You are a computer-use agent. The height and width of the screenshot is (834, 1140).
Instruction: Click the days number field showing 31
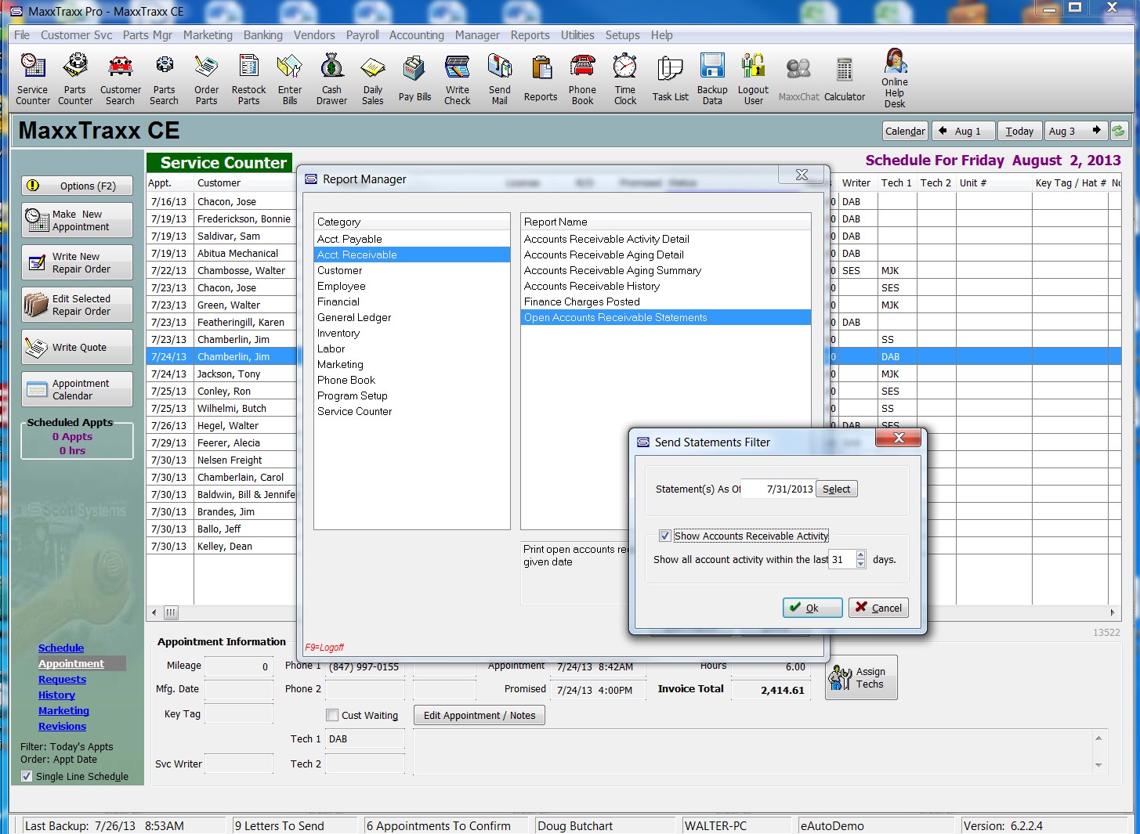coord(841,559)
